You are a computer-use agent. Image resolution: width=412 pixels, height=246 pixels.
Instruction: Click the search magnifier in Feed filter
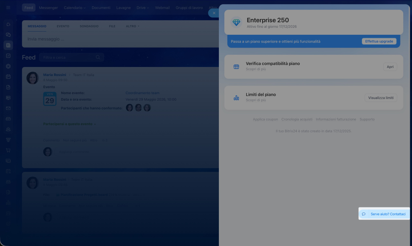pos(98,57)
